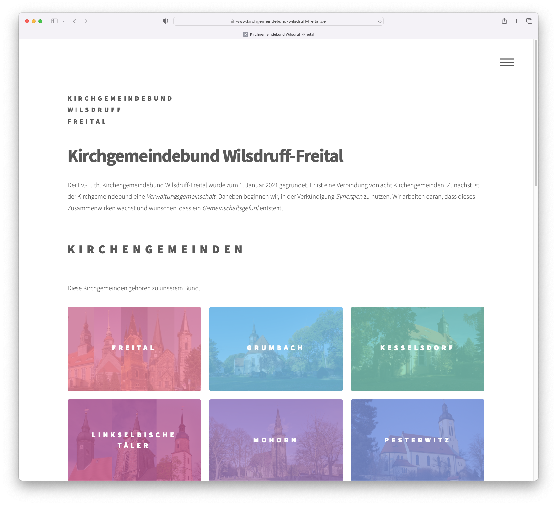The image size is (557, 505).
Task: Open a new tab
Action: [x=516, y=21]
